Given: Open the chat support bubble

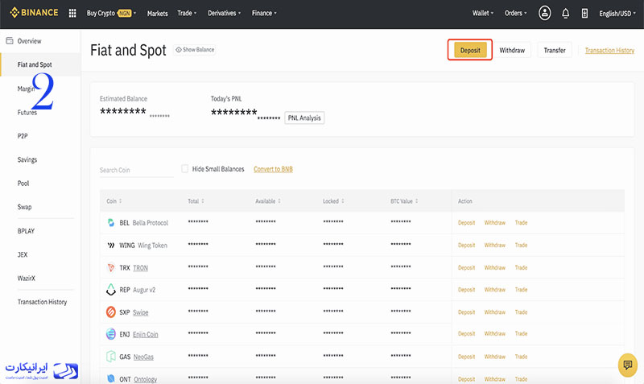Looking at the screenshot, I should point(628,365).
